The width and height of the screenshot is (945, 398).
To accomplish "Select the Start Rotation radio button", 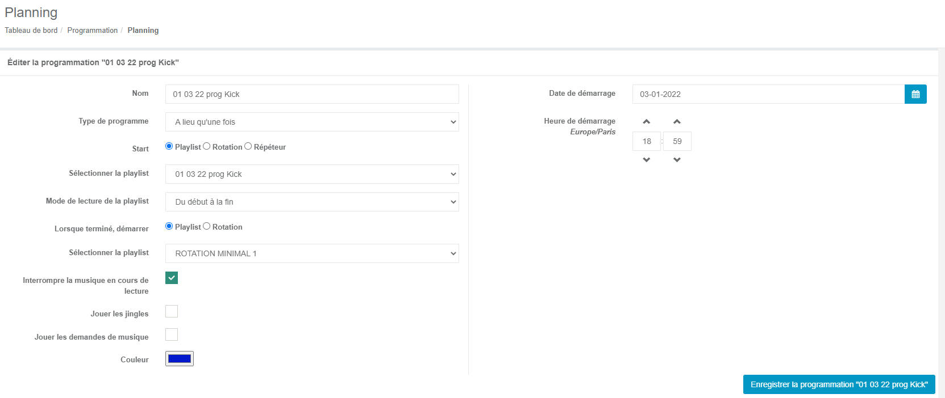I will [x=206, y=146].
